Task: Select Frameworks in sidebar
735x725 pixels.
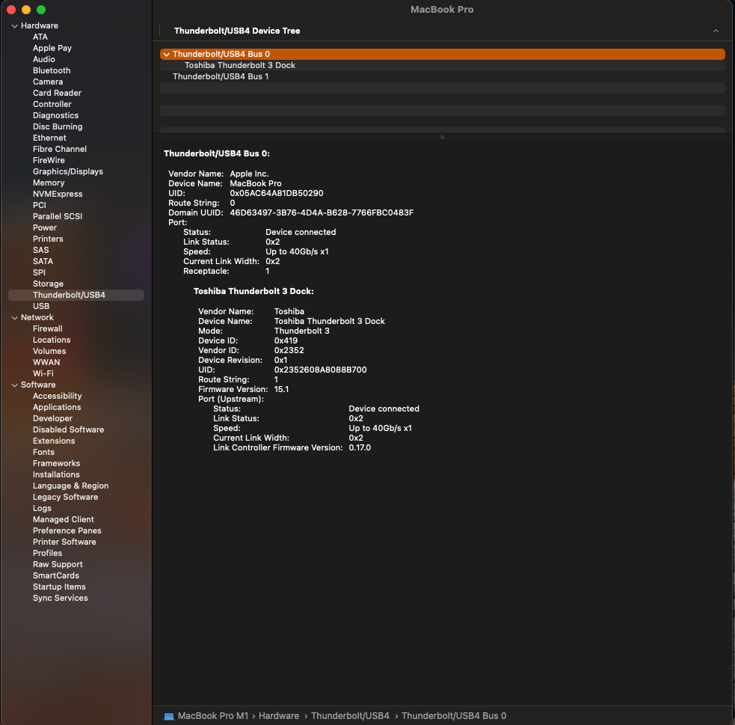Action: (x=56, y=464)
